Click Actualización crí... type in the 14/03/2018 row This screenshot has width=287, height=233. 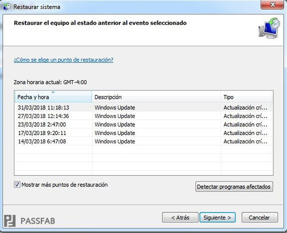tap(245, 141)
